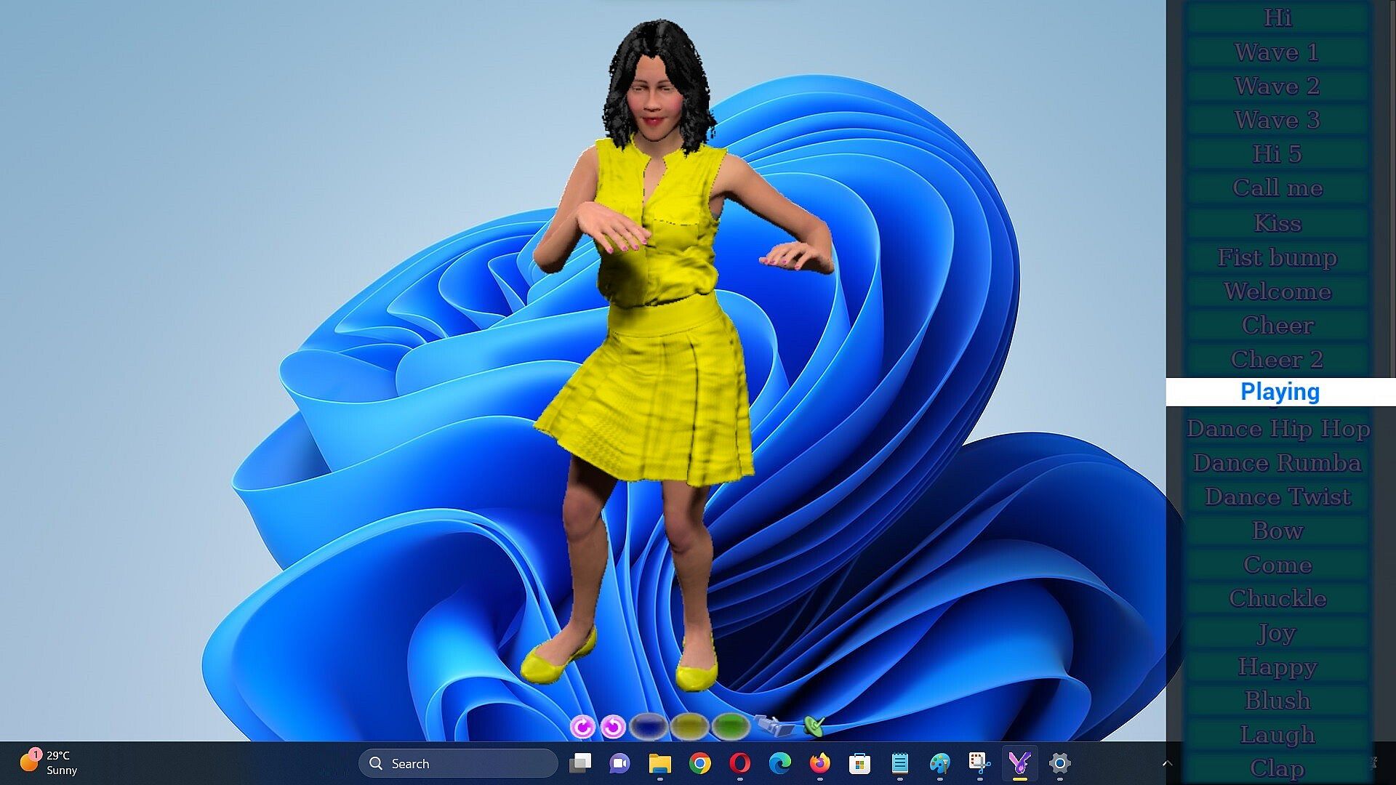Screen dimensions: 1396x785
Task: Click the pink counter-clockwise rotate icon
Action: pyautogui.click(x=614, y=726)
